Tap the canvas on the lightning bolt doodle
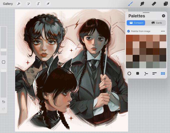The height and width of the screenshot is (133, 170). pos(77,24)
